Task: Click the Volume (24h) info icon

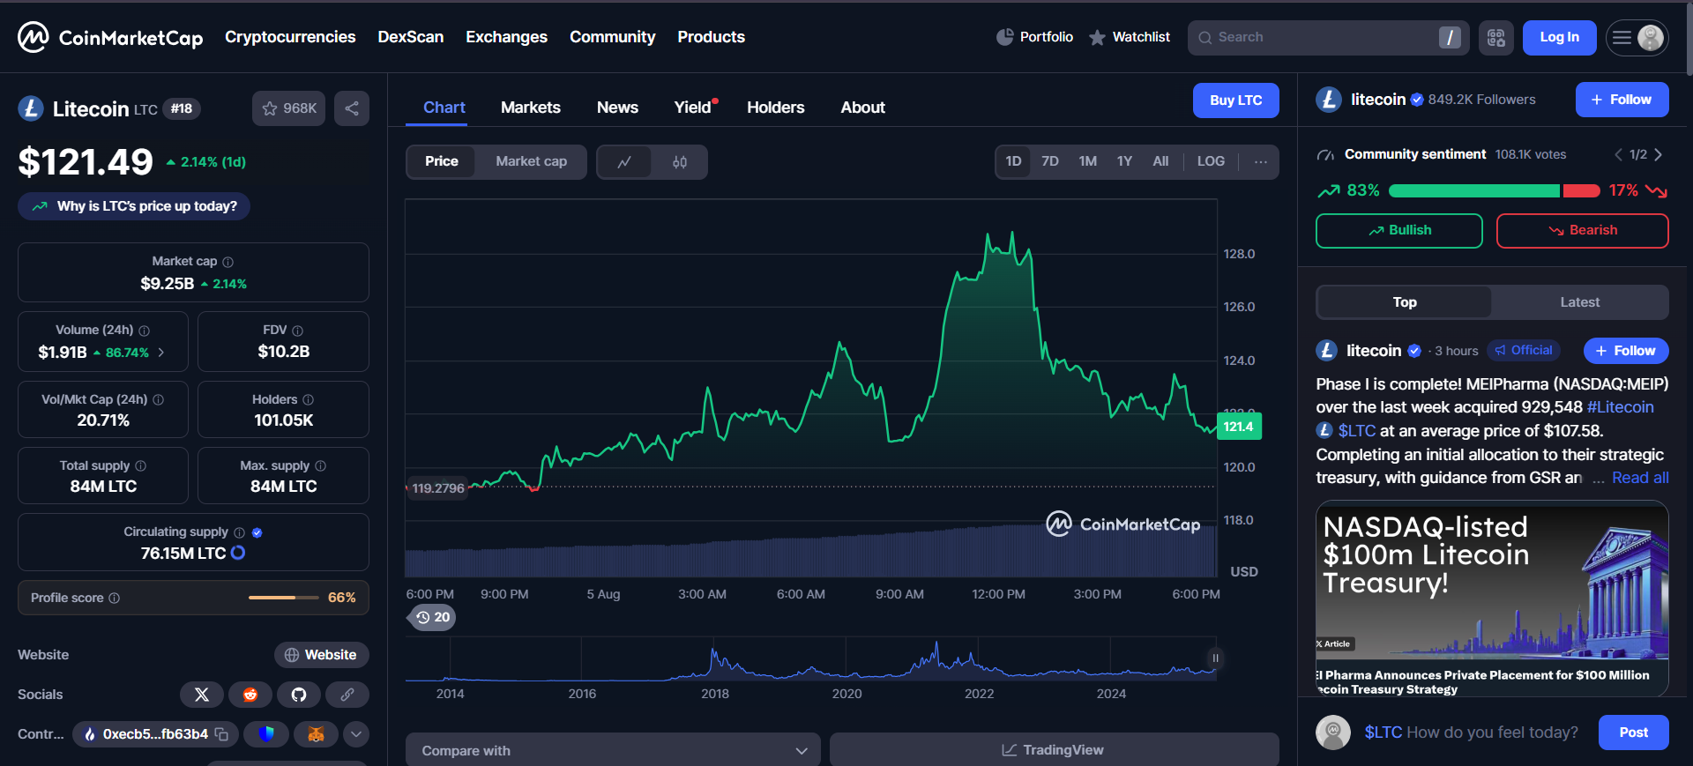Action: [145, 331]
